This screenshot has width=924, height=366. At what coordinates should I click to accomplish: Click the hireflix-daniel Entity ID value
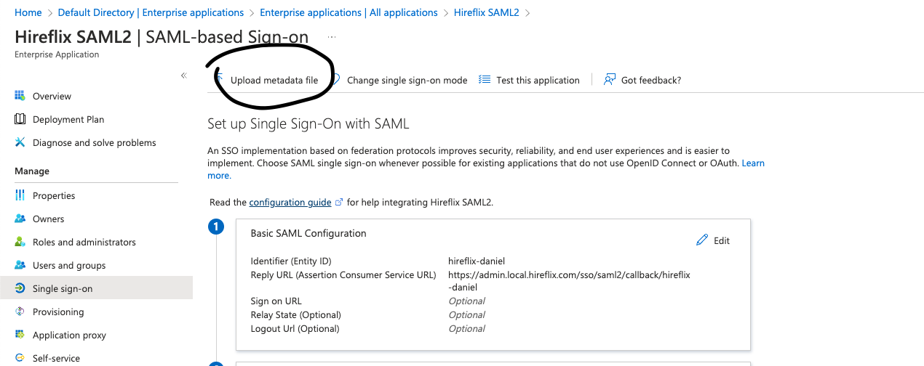pos(477,261)
